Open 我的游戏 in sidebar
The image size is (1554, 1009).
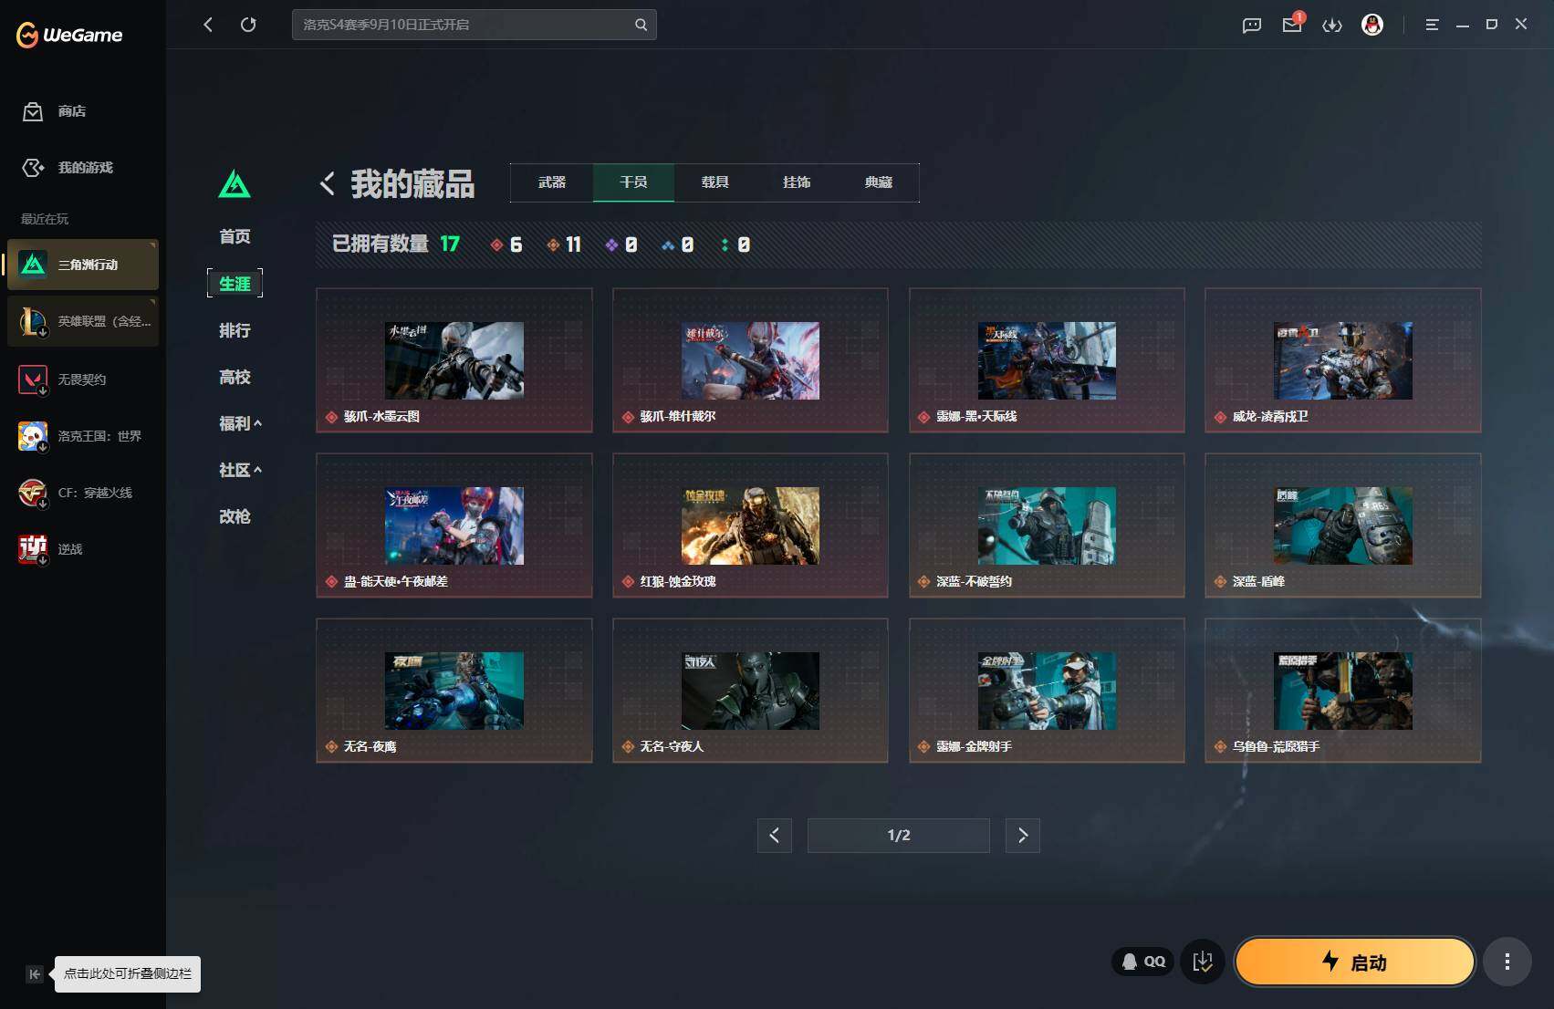pyautogui.click(x=68, y=168)
